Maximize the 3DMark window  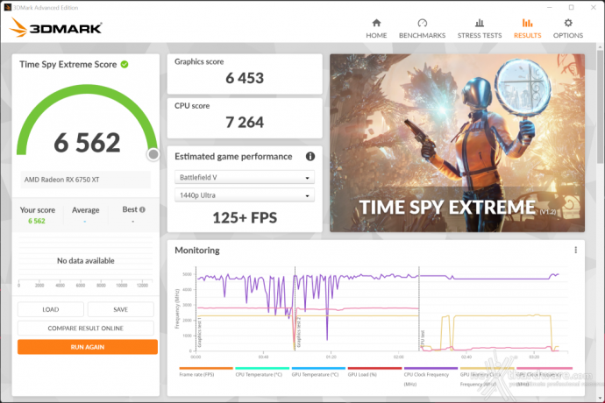[x=572, y=7]
